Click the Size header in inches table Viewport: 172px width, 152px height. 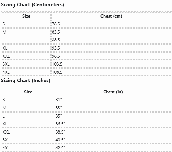click(x=28, y=92)
